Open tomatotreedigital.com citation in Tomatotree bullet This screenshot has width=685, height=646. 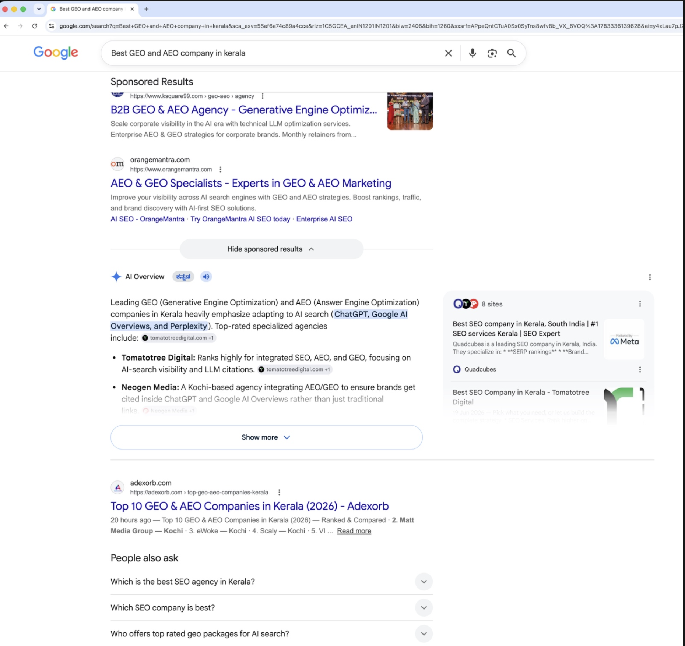click(x=295, y=369)
